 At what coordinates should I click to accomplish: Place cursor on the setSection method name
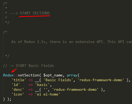point(28,75)
